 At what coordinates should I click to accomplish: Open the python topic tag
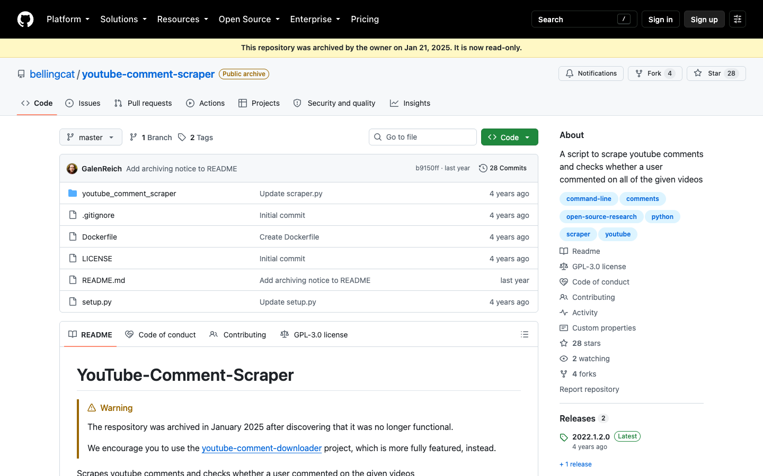click(x=662, y=217)
